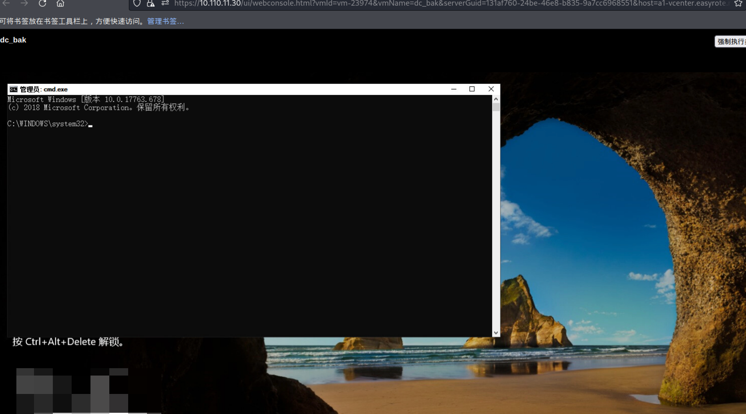Focus the browser URL address bar

tap(450, 3)
